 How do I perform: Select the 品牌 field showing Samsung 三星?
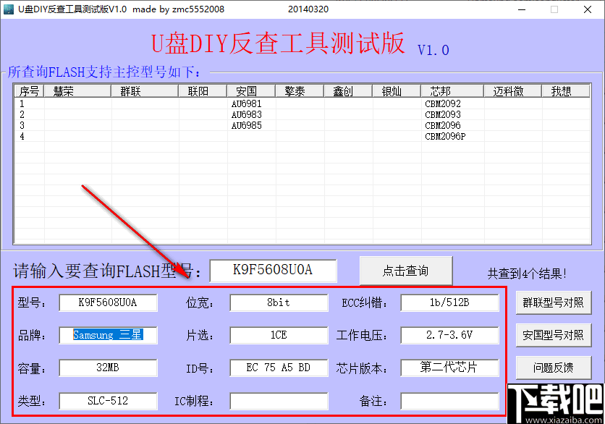point(107,335)
